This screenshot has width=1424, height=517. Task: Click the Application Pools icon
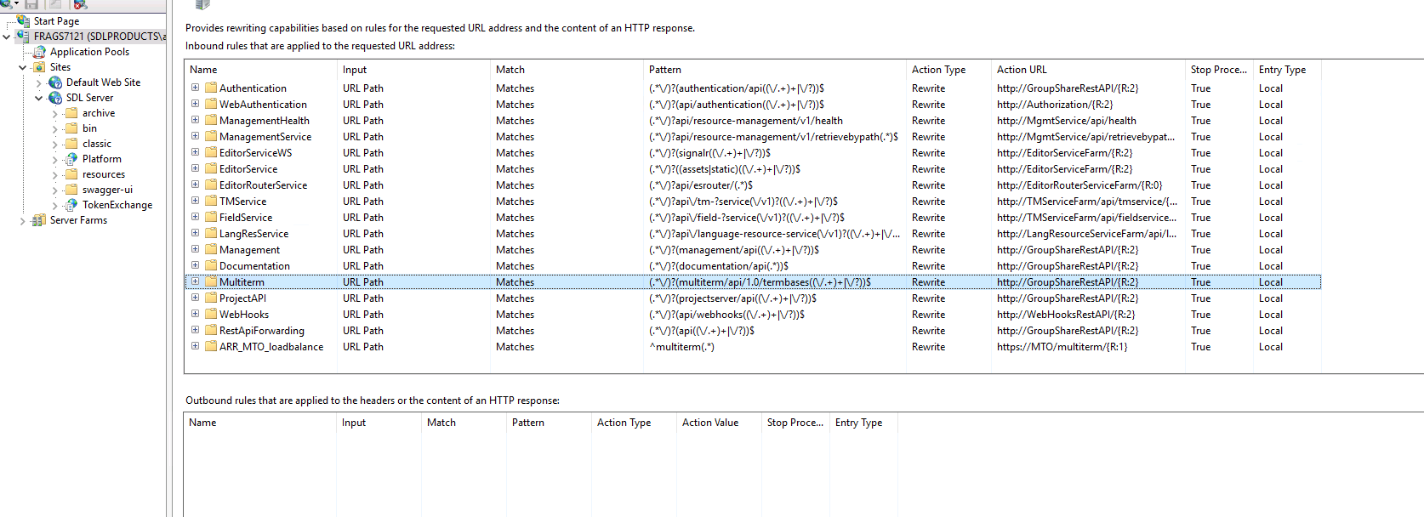[39, 51]
